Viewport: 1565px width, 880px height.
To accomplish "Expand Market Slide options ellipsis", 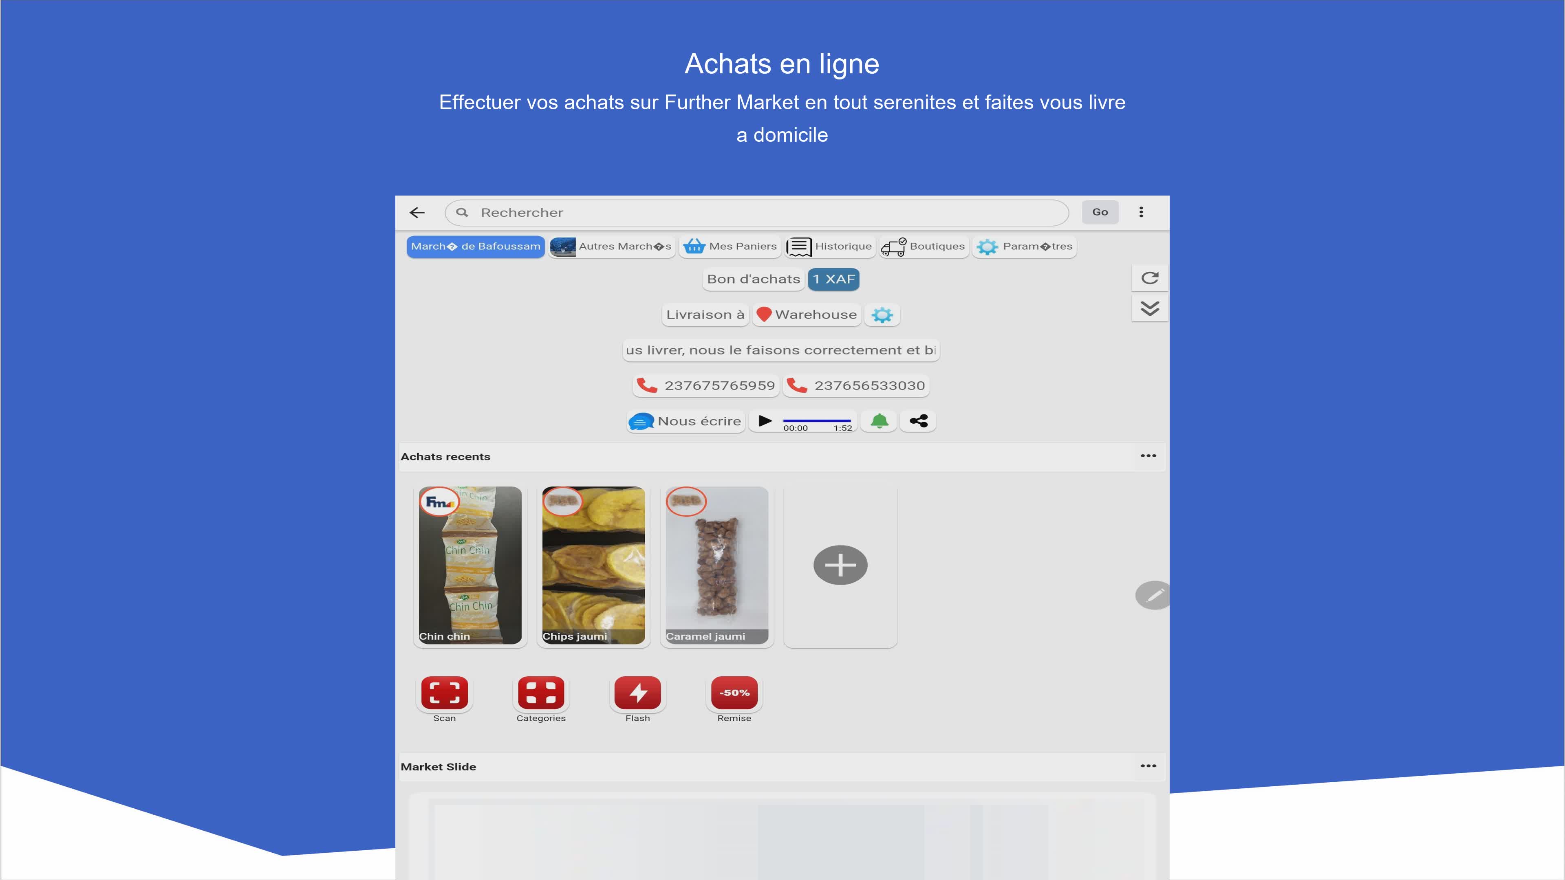I will pyautogui.click(x=1148, y=766).
